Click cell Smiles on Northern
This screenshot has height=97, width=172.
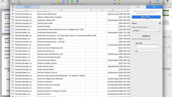(x=62, y=82)
